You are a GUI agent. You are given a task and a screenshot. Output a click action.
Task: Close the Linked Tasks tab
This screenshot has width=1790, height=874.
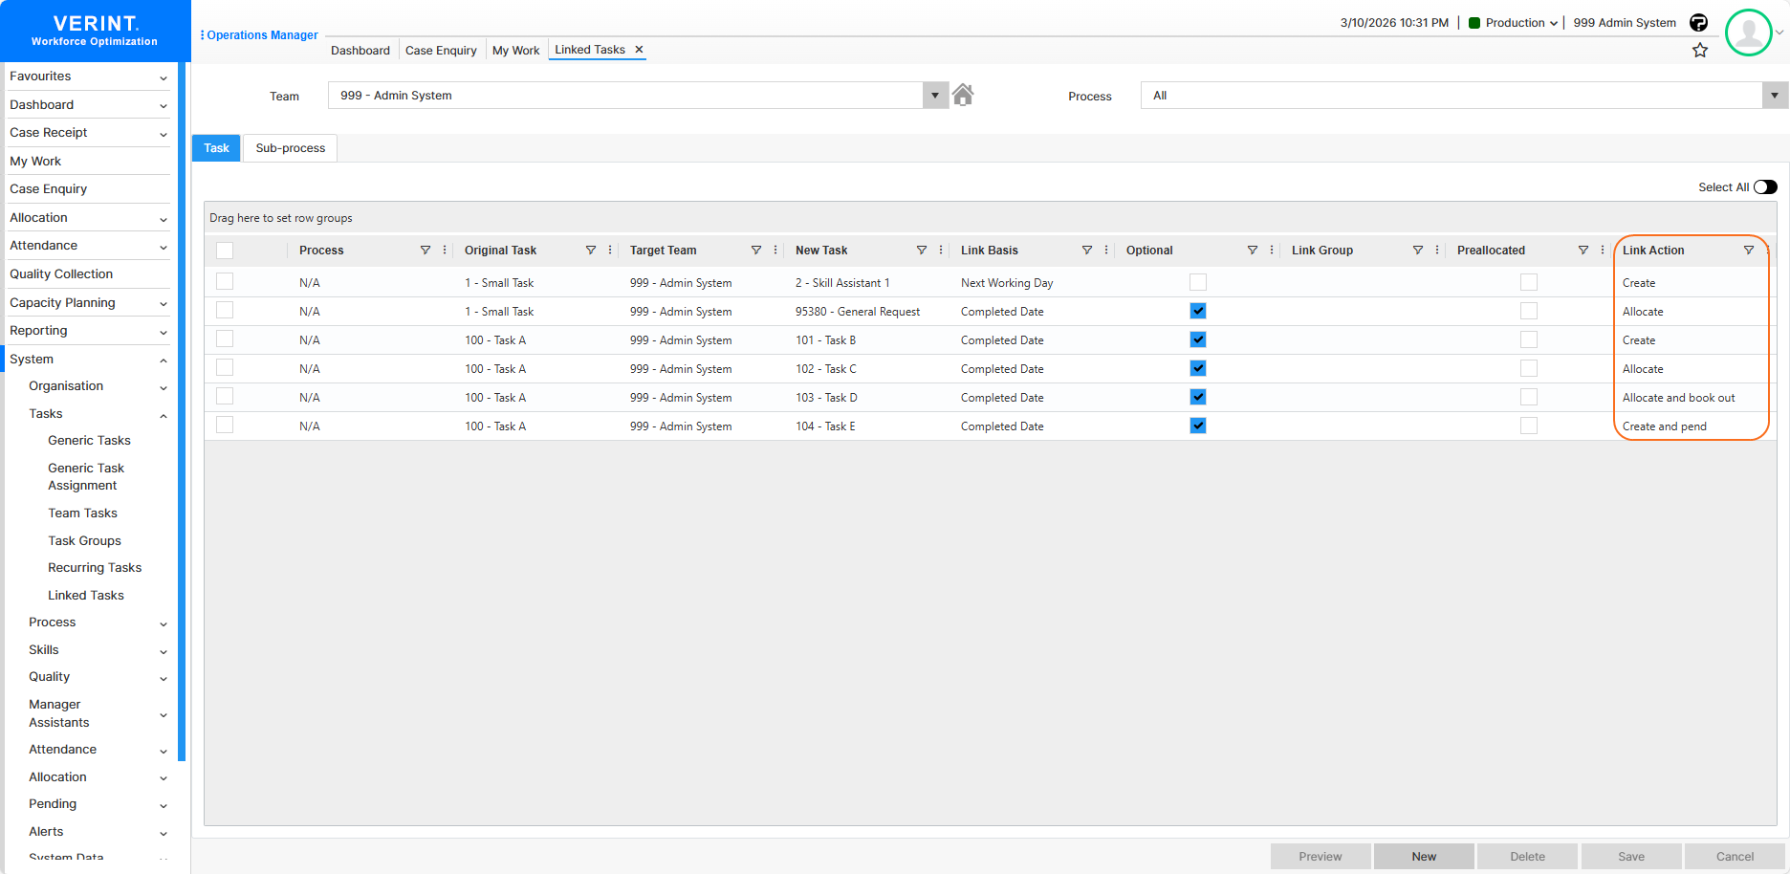pyautogui.click(x=639, y=50)
